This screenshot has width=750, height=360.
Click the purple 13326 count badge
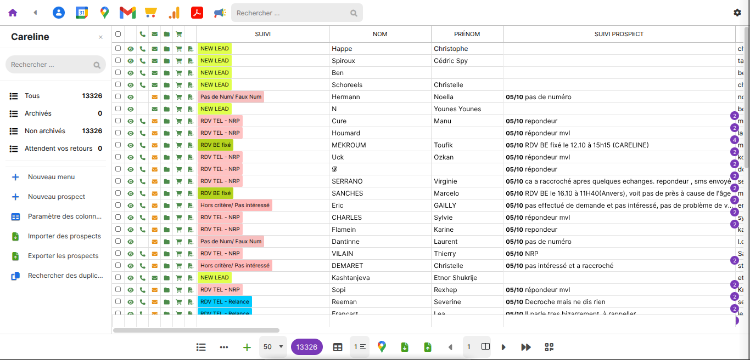click(307, 347)
